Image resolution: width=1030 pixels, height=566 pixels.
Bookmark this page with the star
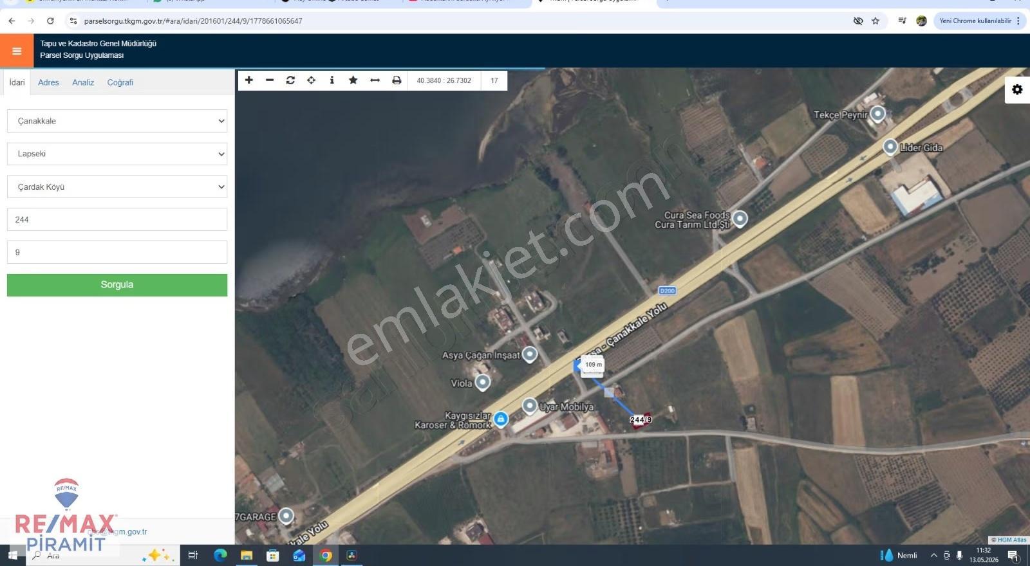pyautogui.click(x=876, y=21)
